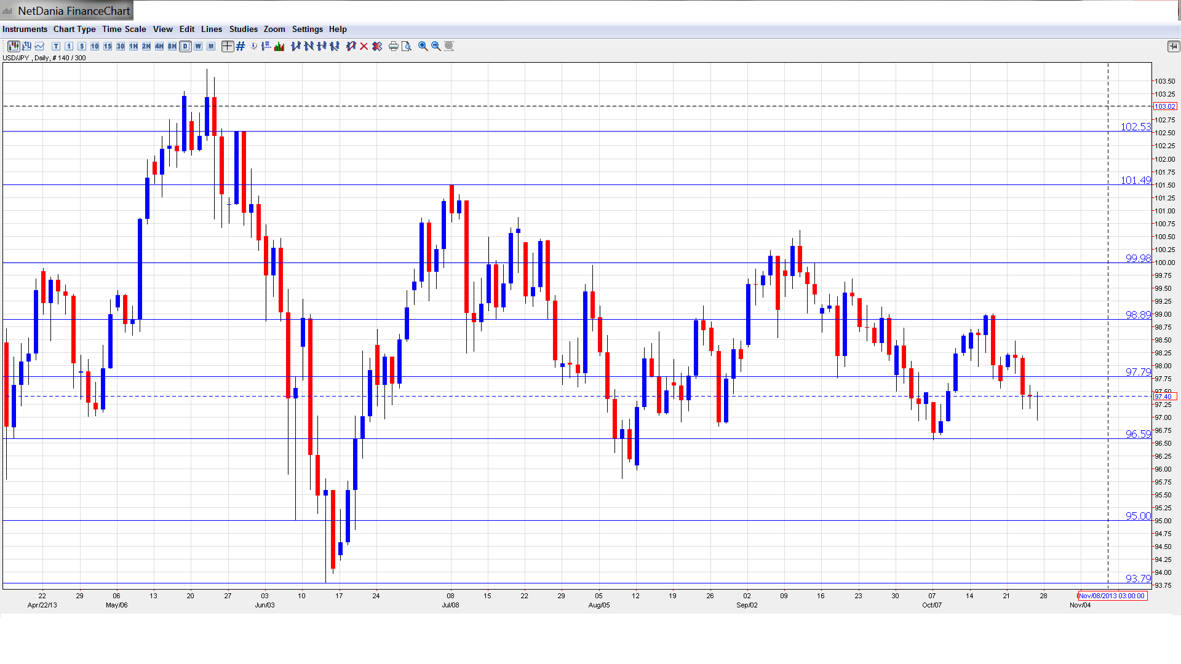Open the Settings menu
The height and width of the screenshot is (664, 1181).
pos(307,29)
